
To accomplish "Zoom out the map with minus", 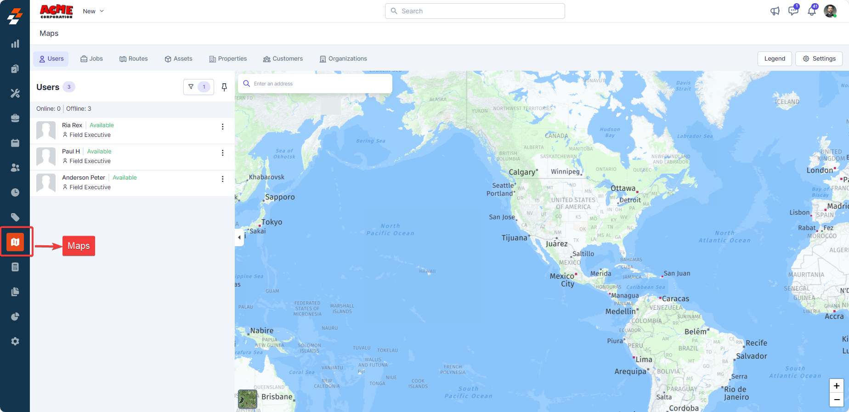I will coord(837,400).
